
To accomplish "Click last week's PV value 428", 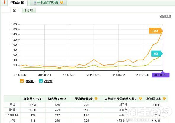I will point(33,115).
